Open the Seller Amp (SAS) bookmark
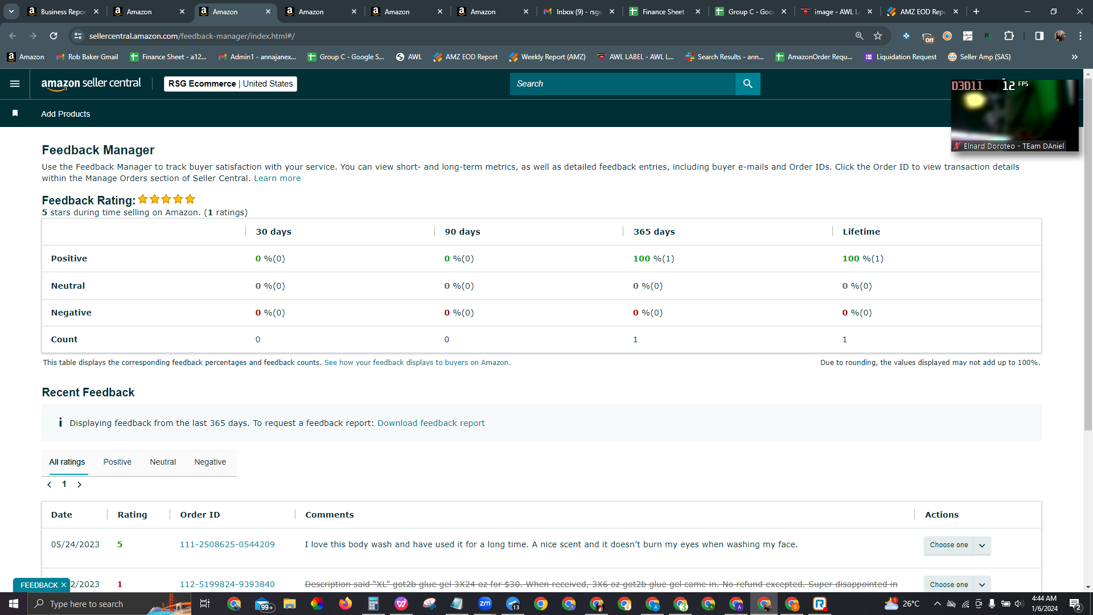 (979, 57)
